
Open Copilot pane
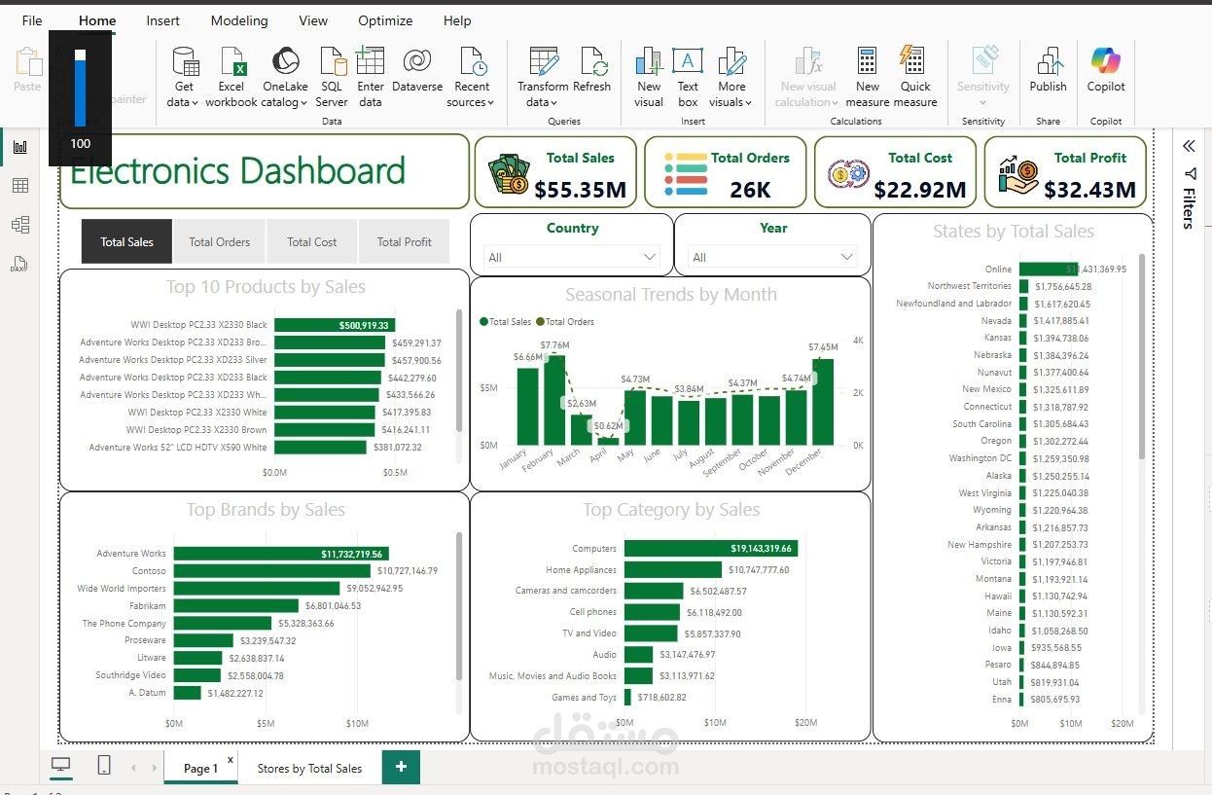[x=1106, y=70]
